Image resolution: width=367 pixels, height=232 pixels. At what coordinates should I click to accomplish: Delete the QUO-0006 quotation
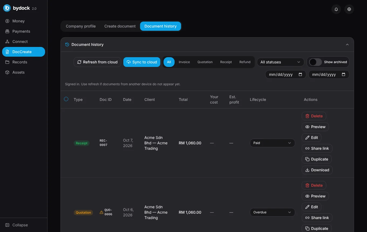pyautogui.click(x=314, y=185)
